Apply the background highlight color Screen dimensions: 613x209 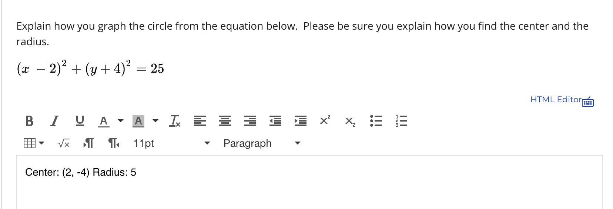pyautogui.click(x=138, y=121)
